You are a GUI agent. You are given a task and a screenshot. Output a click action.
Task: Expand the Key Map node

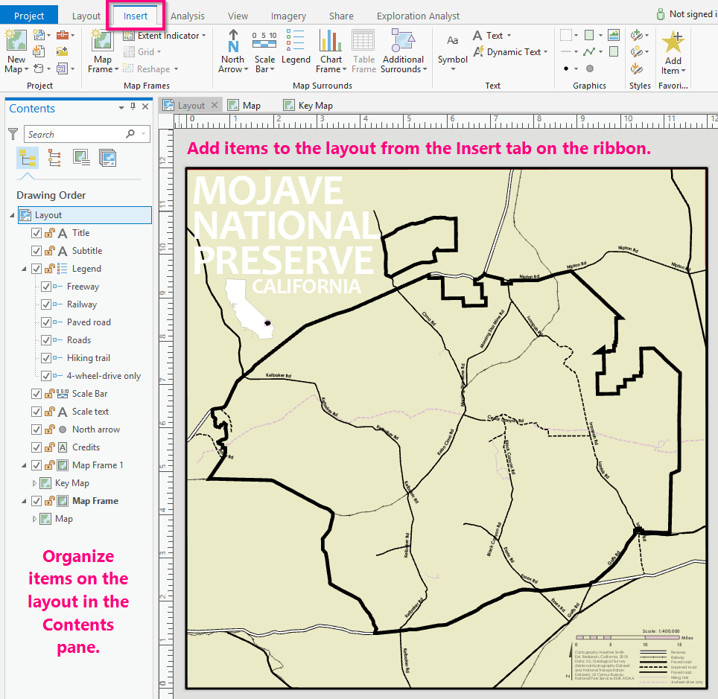34,483
